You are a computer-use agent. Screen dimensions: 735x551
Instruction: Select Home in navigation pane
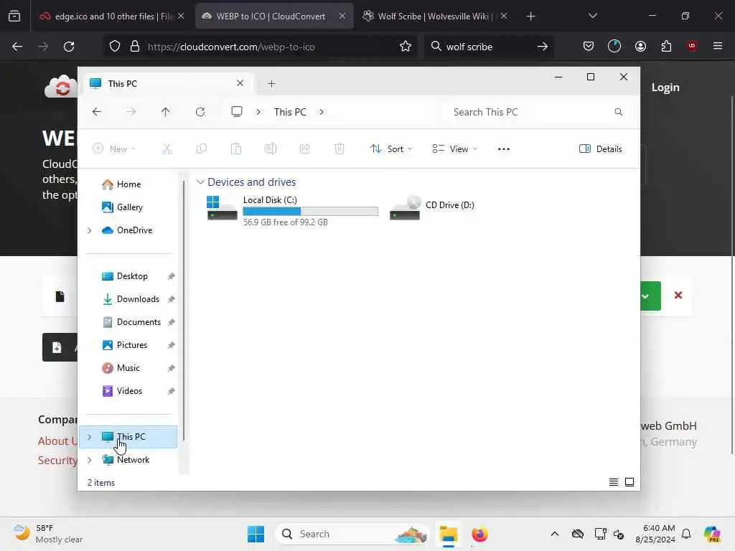(128, 184)
